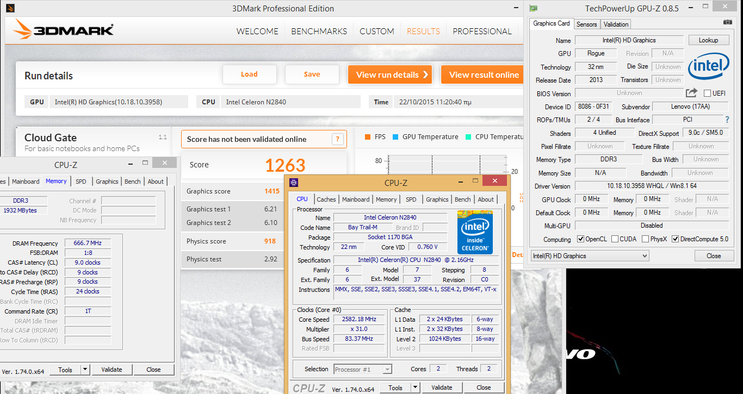Open the GPU-Z screenshot camera icon
Viewport: 743px width, 394px height.
pyautogui.click(x=727, y=22)
